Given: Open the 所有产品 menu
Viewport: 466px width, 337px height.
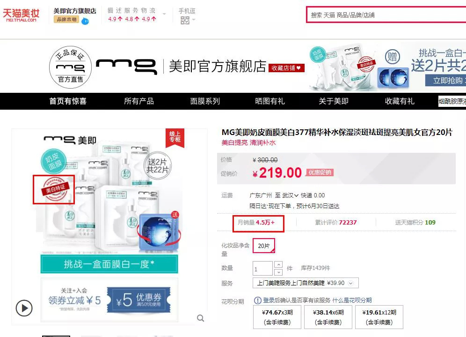Looking at the screenshot, I should pyautogui.click(x=139, y=101).
